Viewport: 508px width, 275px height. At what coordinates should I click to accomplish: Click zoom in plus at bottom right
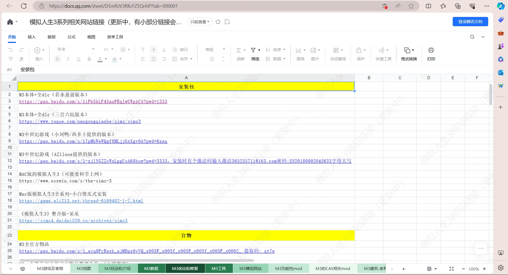tap(484, 269)
